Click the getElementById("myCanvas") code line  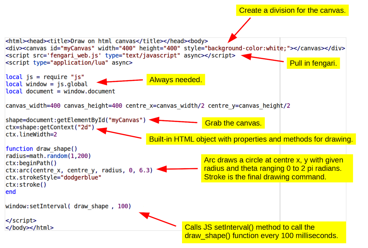[x=76, y=120]
